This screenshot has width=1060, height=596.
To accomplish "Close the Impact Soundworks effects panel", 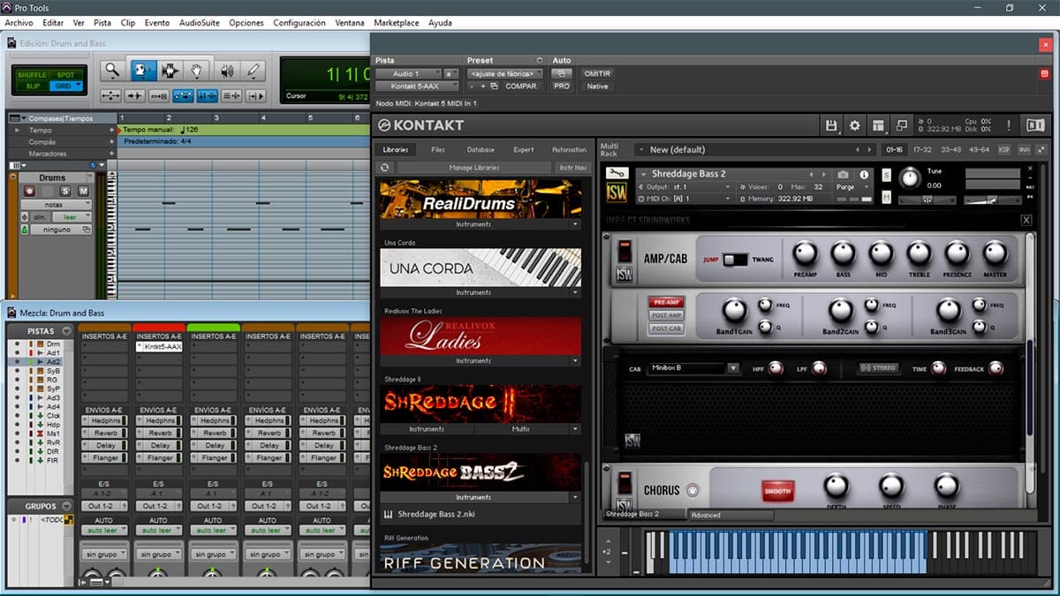I will [x=1026, y=220].
